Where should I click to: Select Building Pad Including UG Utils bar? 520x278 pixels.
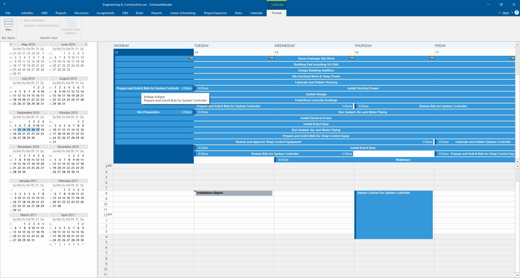pyautogui.click(x=315, y=64)
